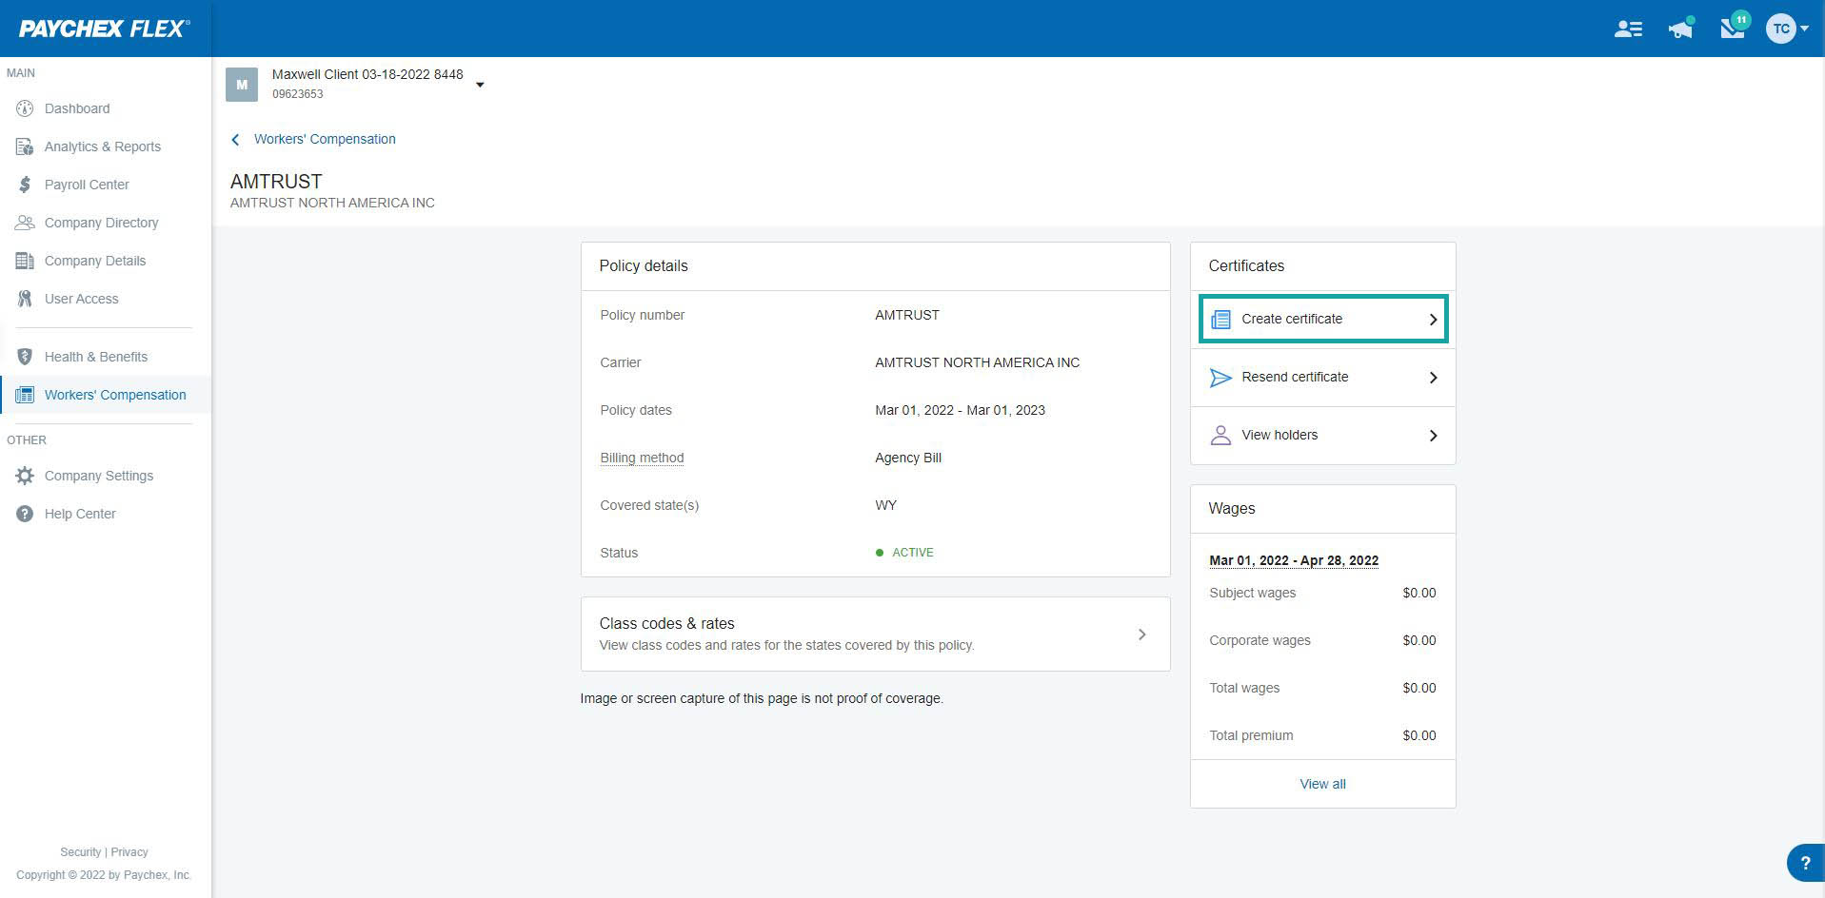Select Workers' Compensation menu item
Image resolution: width=1825 pixels, height=898 pixels.
click(115, 395)
